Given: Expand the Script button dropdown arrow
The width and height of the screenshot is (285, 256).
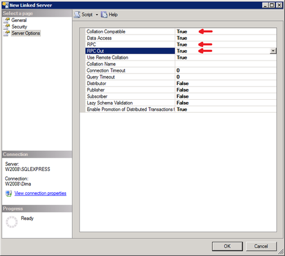Looking at the screenshot, I should [97, 15].
